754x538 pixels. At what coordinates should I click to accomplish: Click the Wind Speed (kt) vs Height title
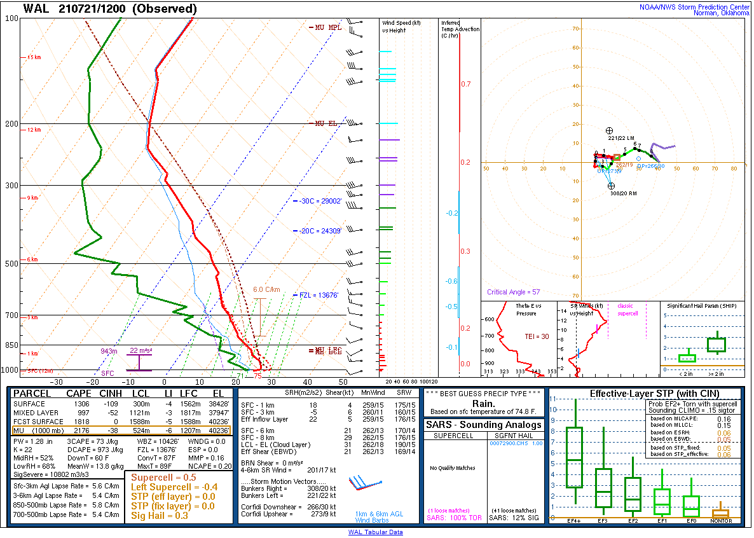point(401,27)
